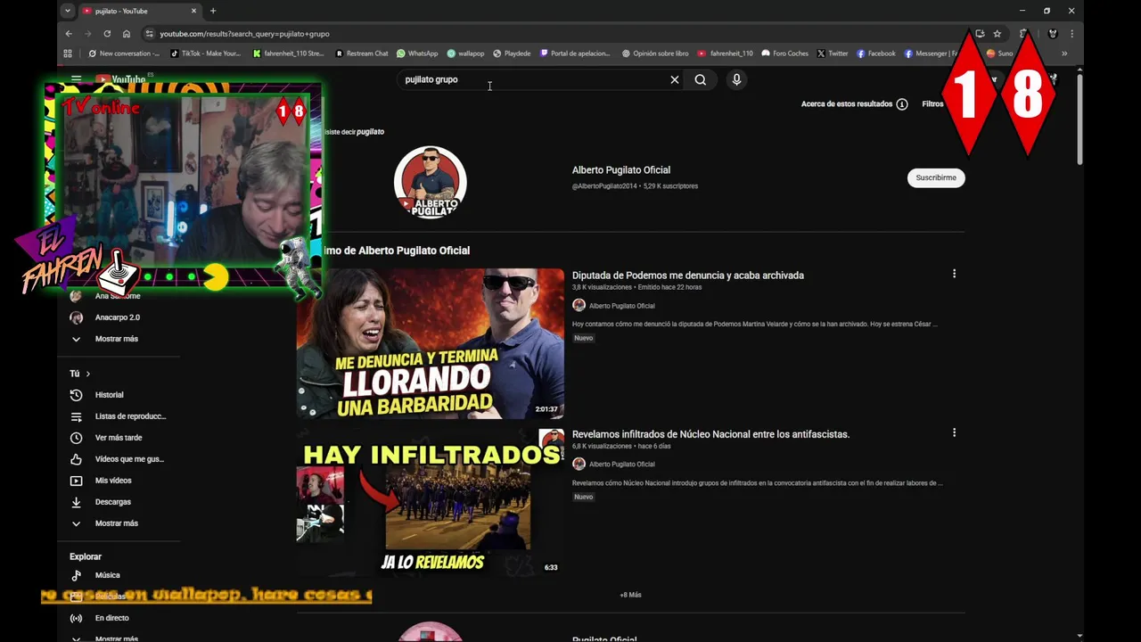The height and width of the screenshot is (642, 1141).
Task: Click the address bar URL
Action: (x=244, y=34)
